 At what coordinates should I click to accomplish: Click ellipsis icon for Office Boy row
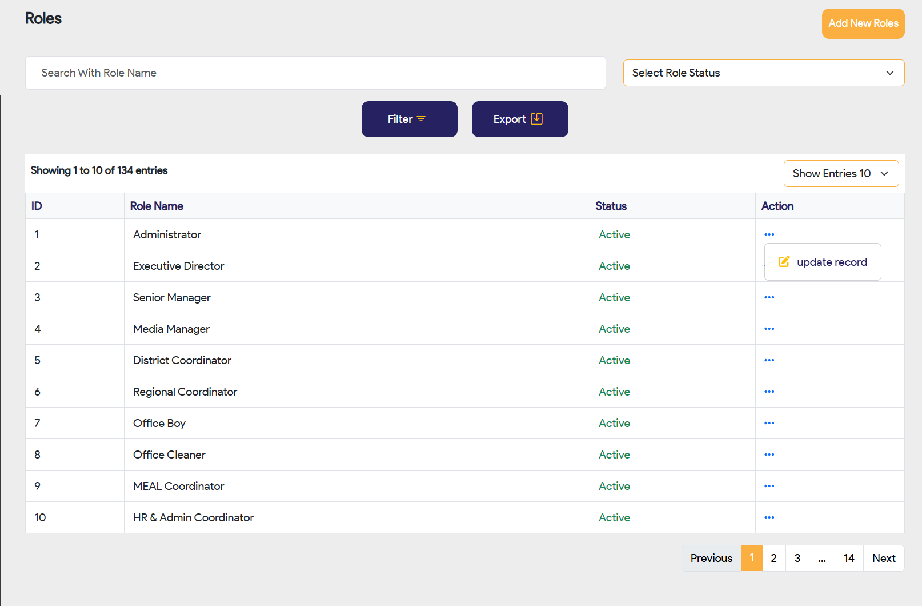tap(769, 423)
